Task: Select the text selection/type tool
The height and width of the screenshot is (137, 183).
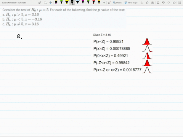Action: 40,3
